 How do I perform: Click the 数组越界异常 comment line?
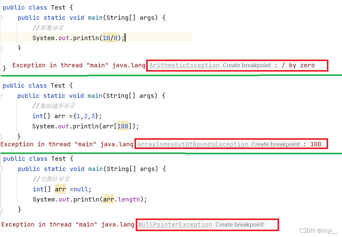pyautogui.click(x=54, y=106)
